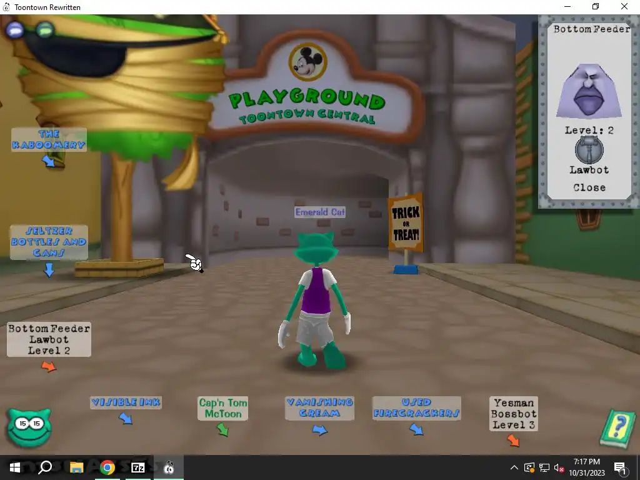Click orange arrow under Bottom Feeder label
Viewport: 640px width, 480px height.
pyautogui.click(x=49, y=366)
